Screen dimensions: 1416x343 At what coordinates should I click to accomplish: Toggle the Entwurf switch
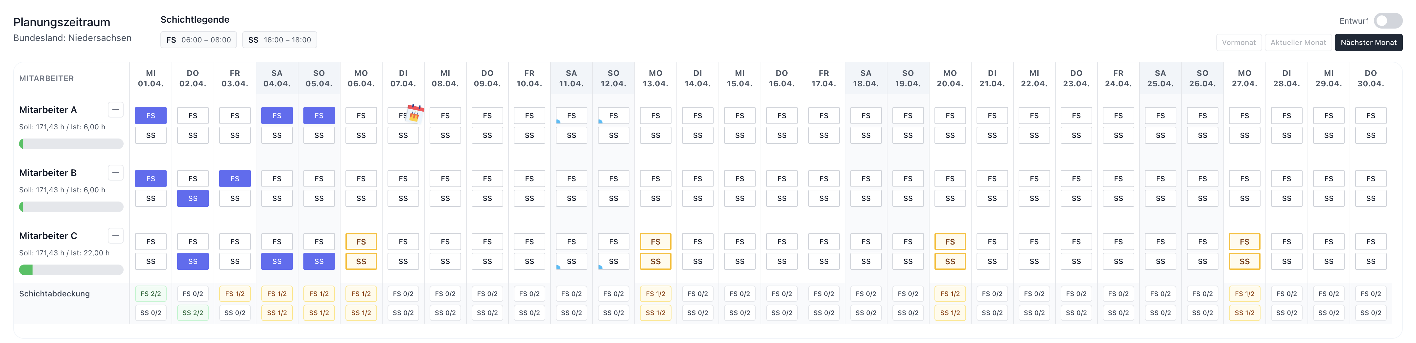click(x=1387, y=21)
